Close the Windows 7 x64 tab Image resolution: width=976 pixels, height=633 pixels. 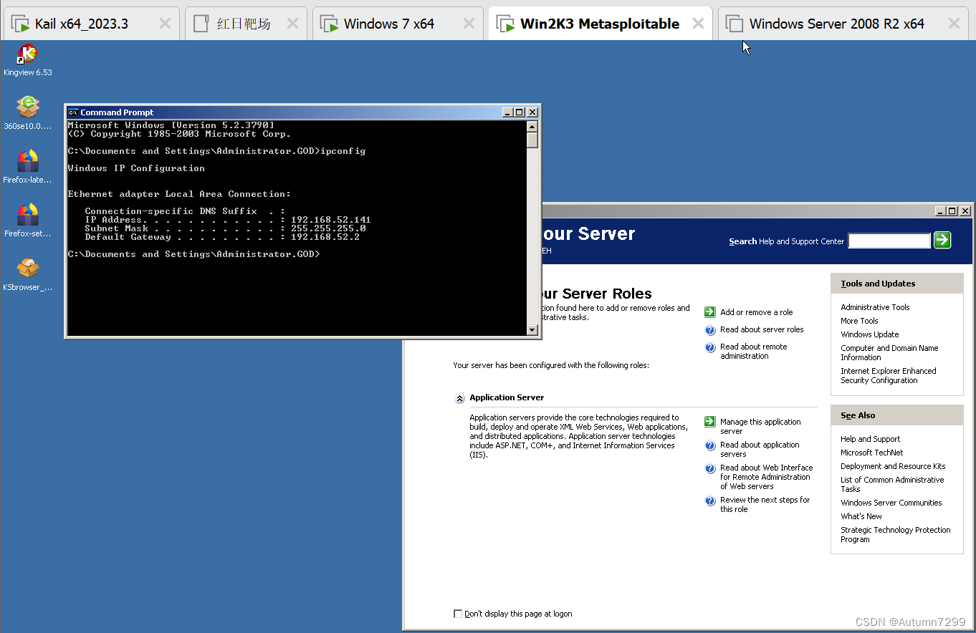469,24
